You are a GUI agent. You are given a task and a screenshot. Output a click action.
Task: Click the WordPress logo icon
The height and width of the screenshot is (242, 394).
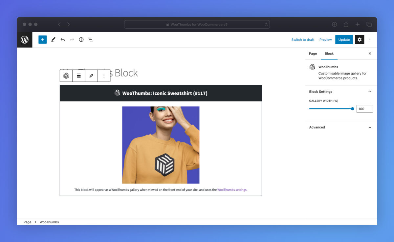coord(25,40)
